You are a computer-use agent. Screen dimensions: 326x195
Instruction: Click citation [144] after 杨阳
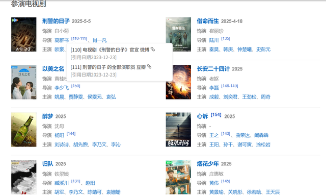tap(71, 134)
